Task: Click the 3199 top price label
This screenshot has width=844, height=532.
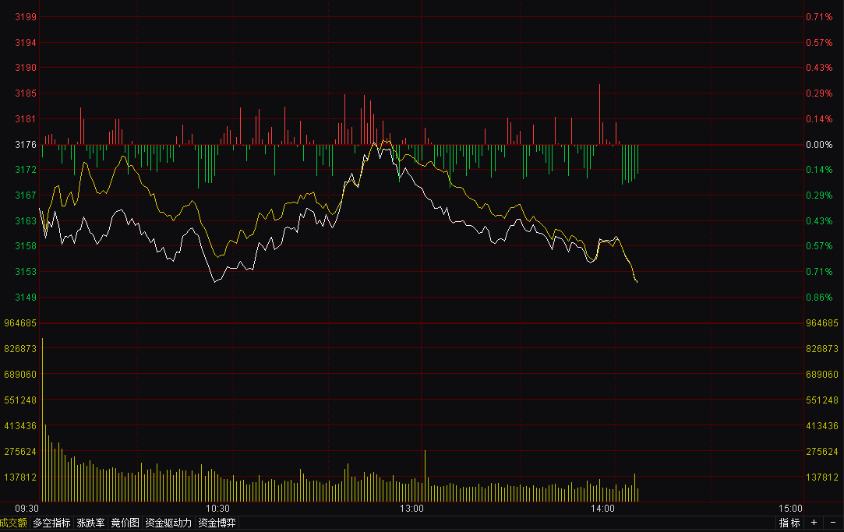Action: (x=26, y=17)
